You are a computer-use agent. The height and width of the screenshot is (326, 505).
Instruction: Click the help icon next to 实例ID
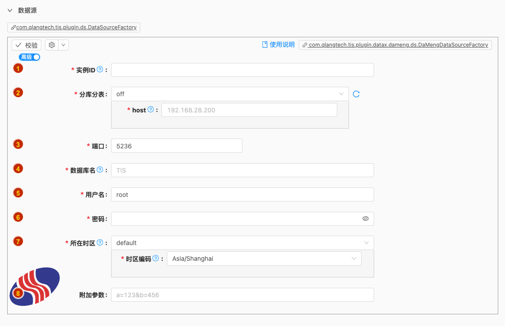click(100, 70)
